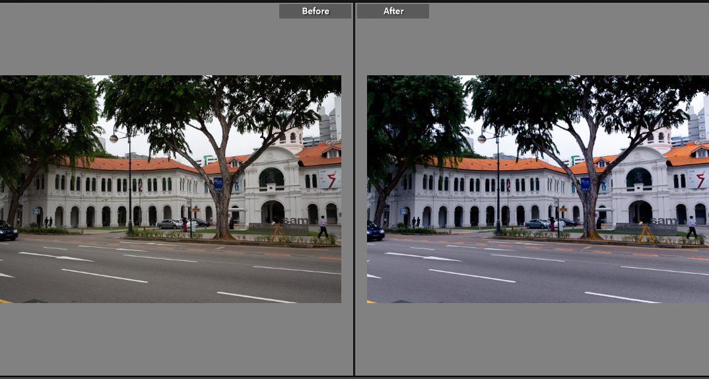This screenshot has height=379, width=709.
Task: Click the building's arched entrance in After photo
Action: tap(639, 212)
